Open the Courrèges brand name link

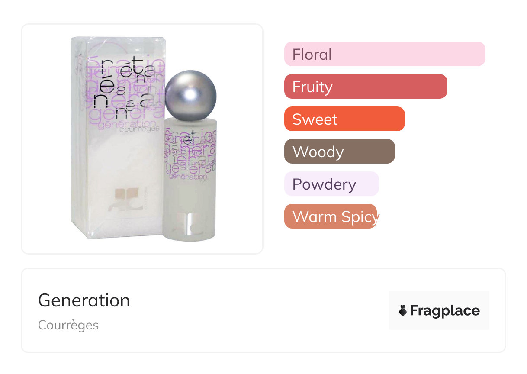68,325
